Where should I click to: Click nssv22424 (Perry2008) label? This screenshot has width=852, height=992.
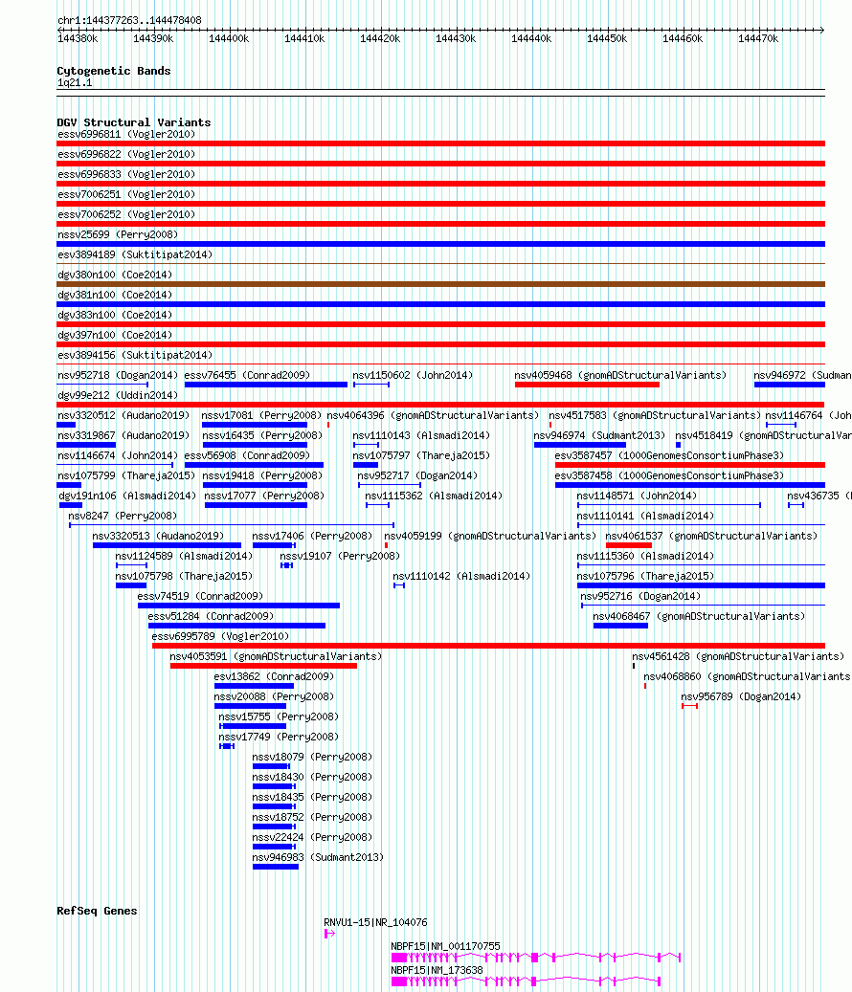click(312, 838)
